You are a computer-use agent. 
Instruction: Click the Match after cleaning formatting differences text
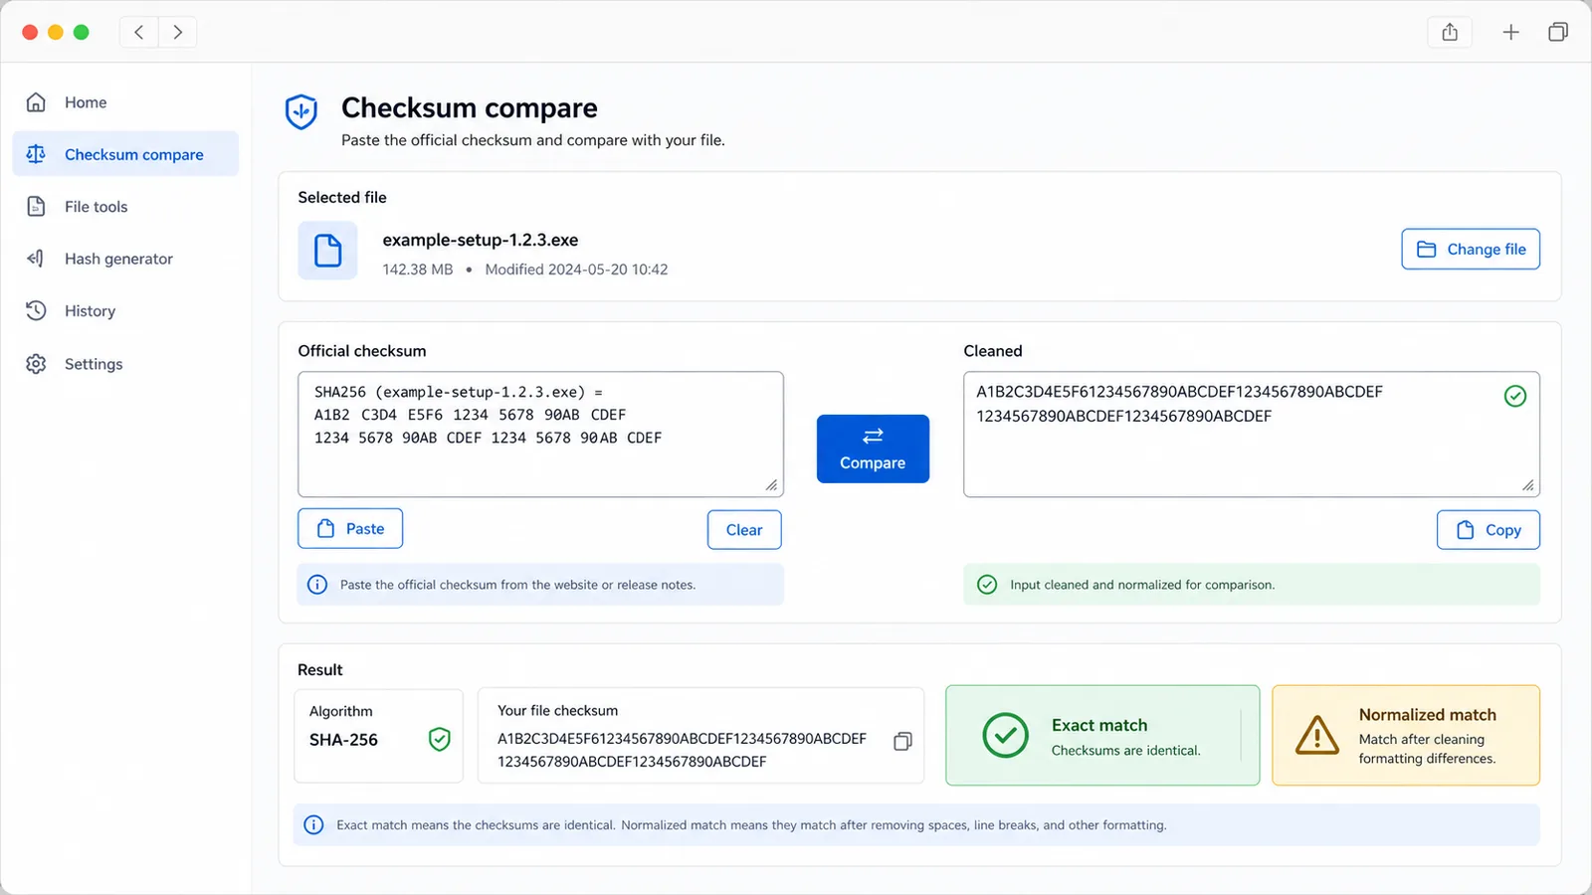coord(1427,749)
